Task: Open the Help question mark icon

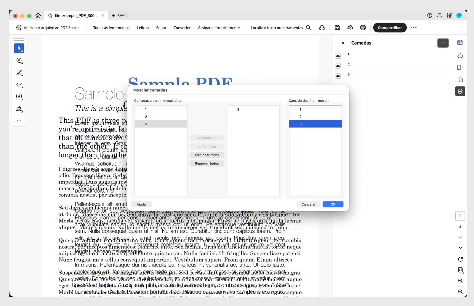Action: coord(430,16)
